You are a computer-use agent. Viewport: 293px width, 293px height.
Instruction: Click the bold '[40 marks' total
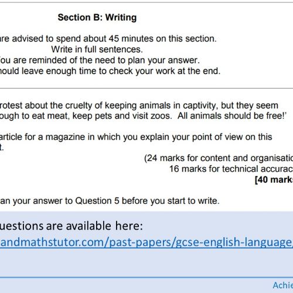274,180
